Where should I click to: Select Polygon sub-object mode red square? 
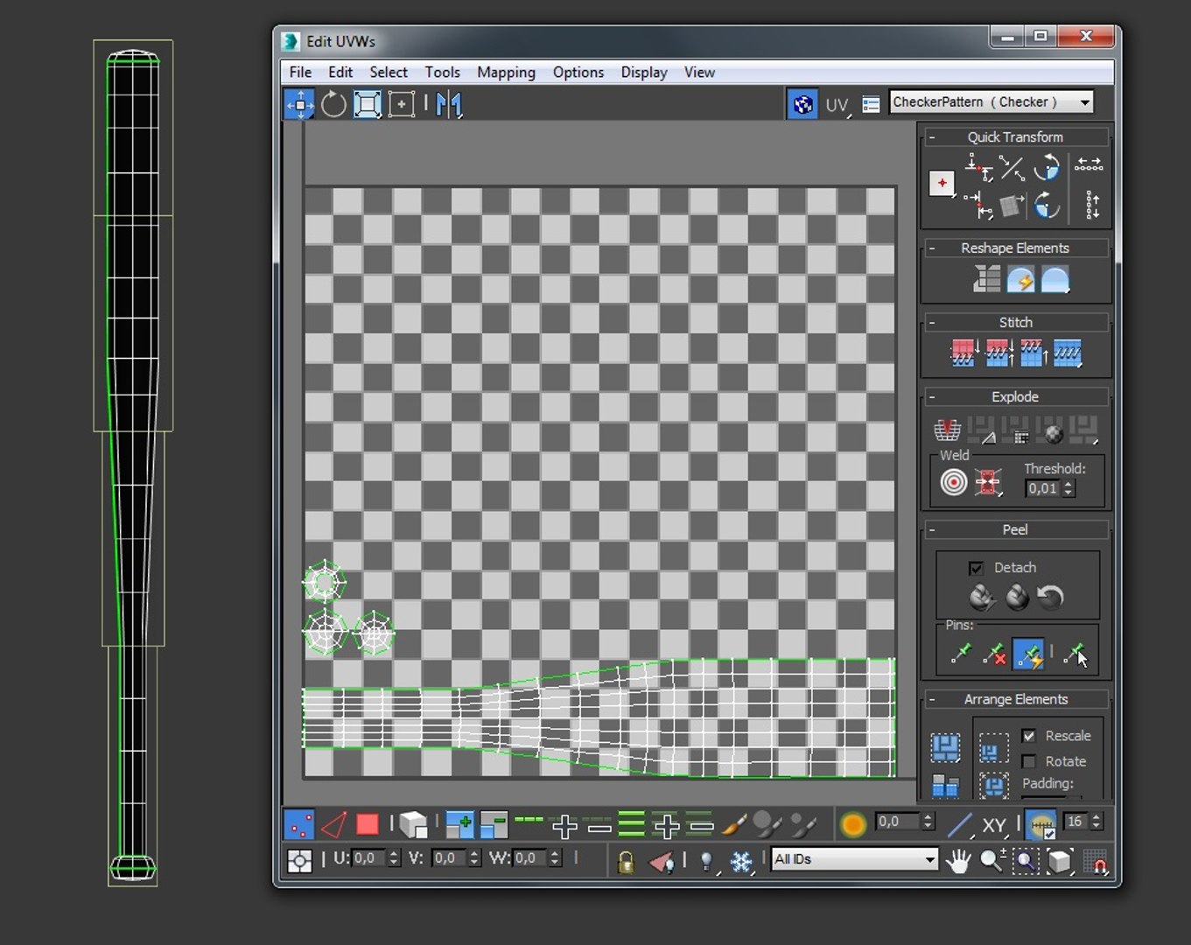pos(368,824)
